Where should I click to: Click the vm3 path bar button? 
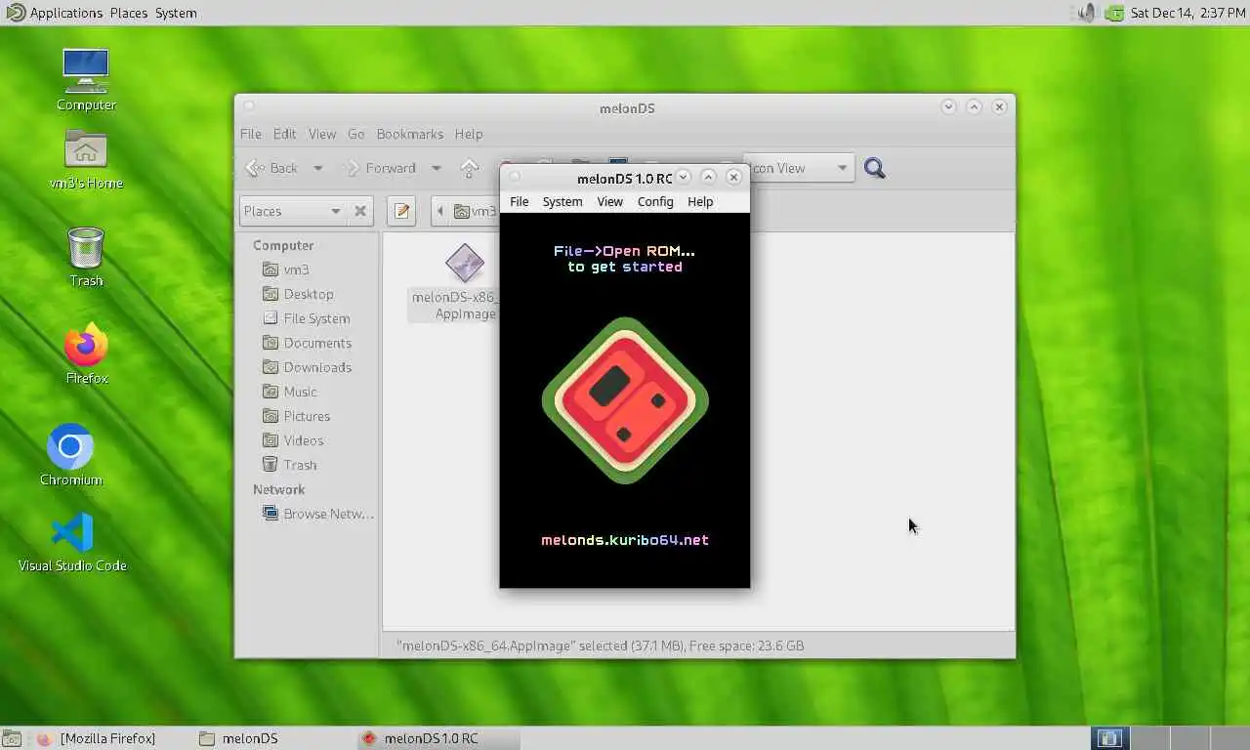475,211
